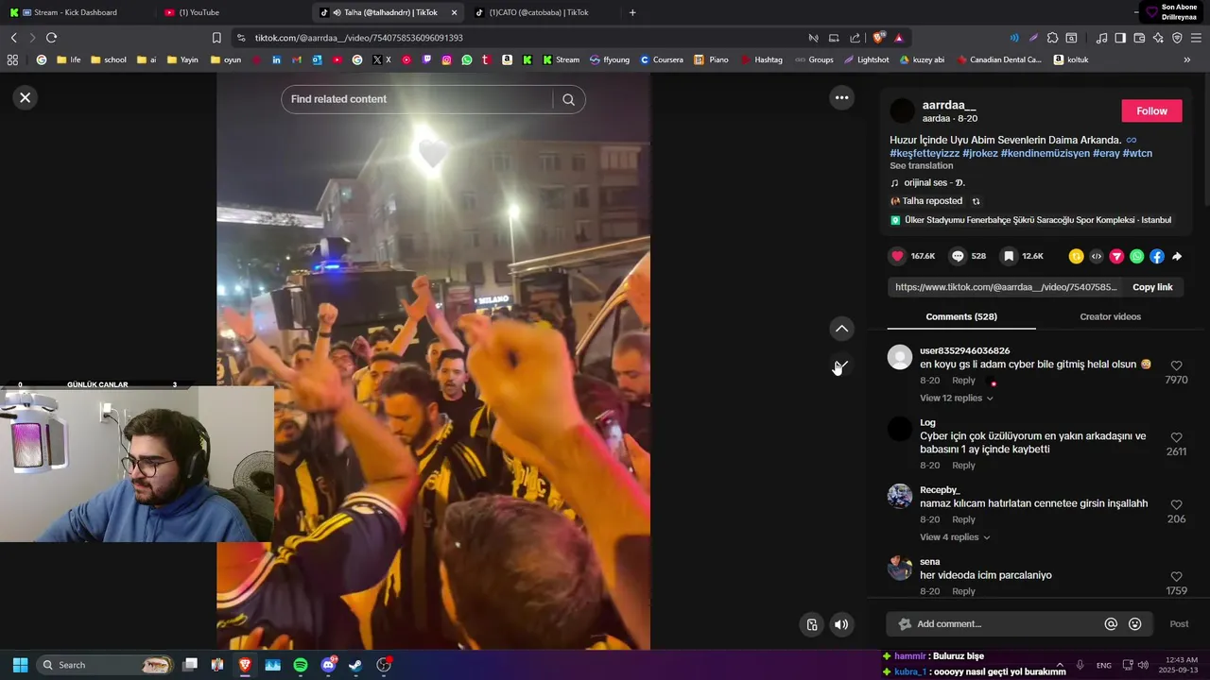Send to friends with red paper-plane icon
Image resolution: width=1210 pixels, height=680 pixels.
pos(1116,256)
